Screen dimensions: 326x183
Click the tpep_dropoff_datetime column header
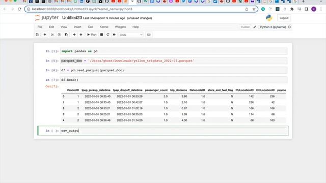point(128,90)
